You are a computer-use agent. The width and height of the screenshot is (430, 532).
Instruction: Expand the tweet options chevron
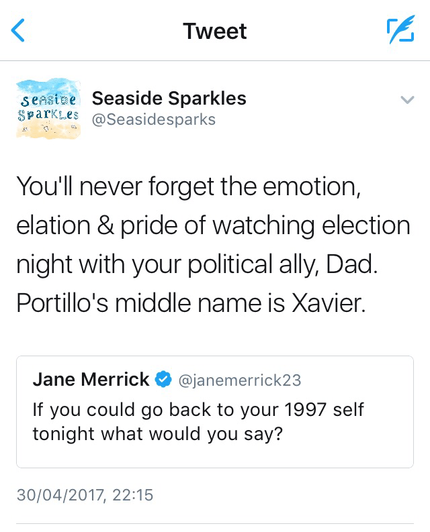(x=406, y=100)
